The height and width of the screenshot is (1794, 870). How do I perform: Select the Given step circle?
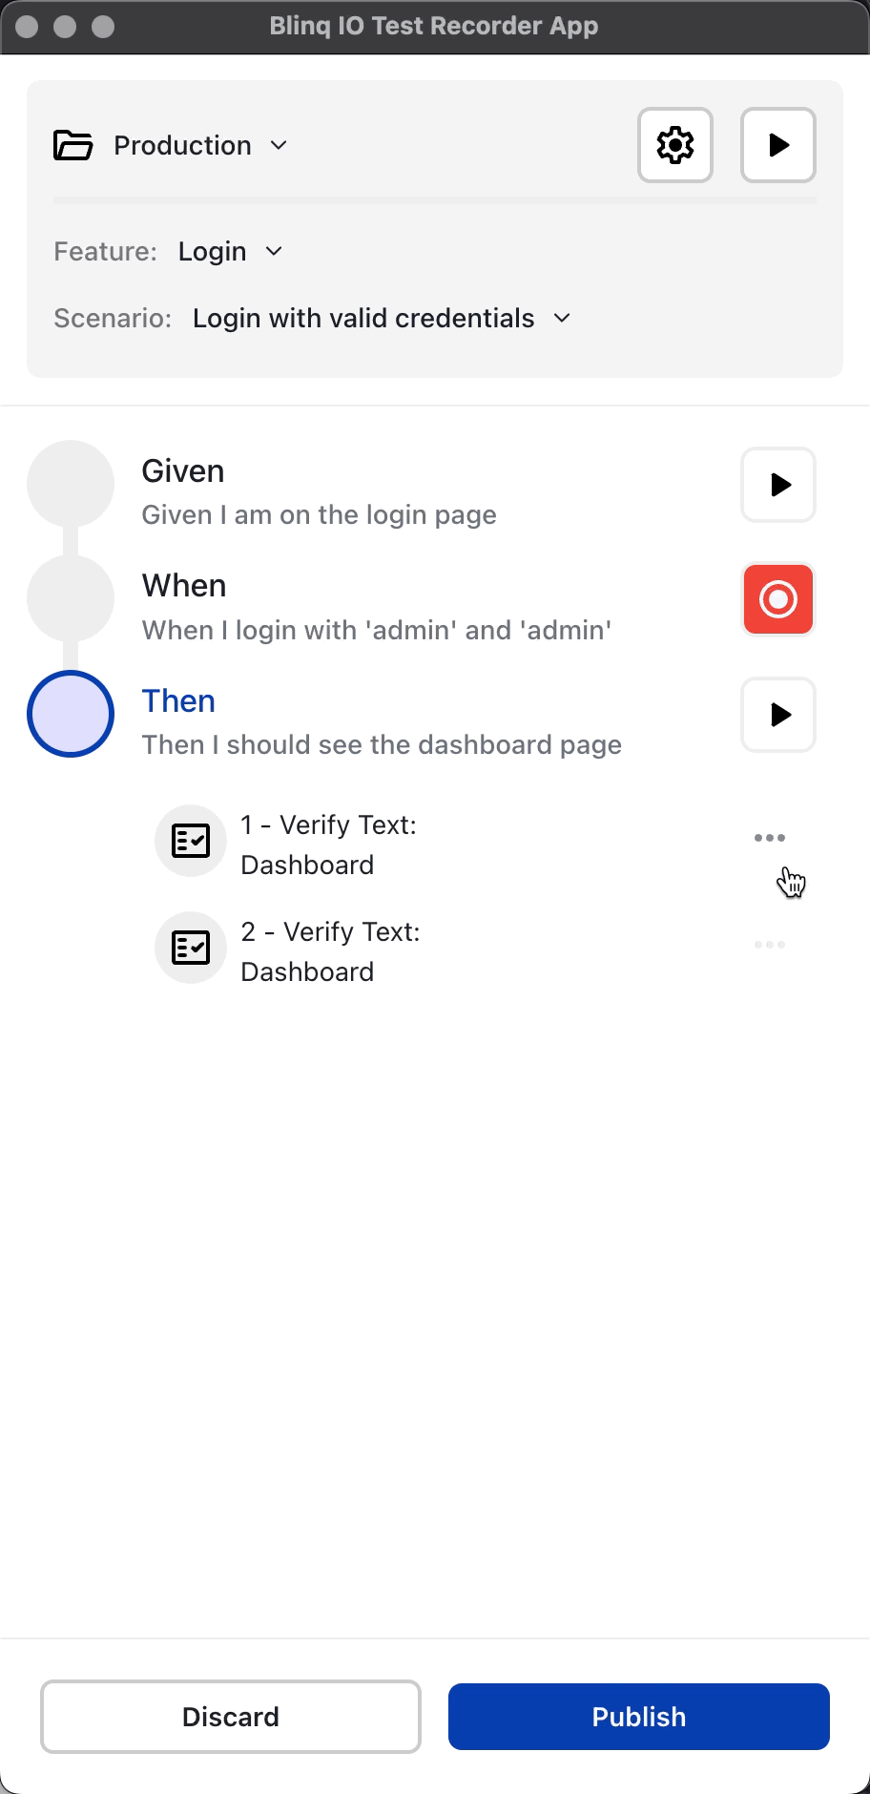pos(71,484)
